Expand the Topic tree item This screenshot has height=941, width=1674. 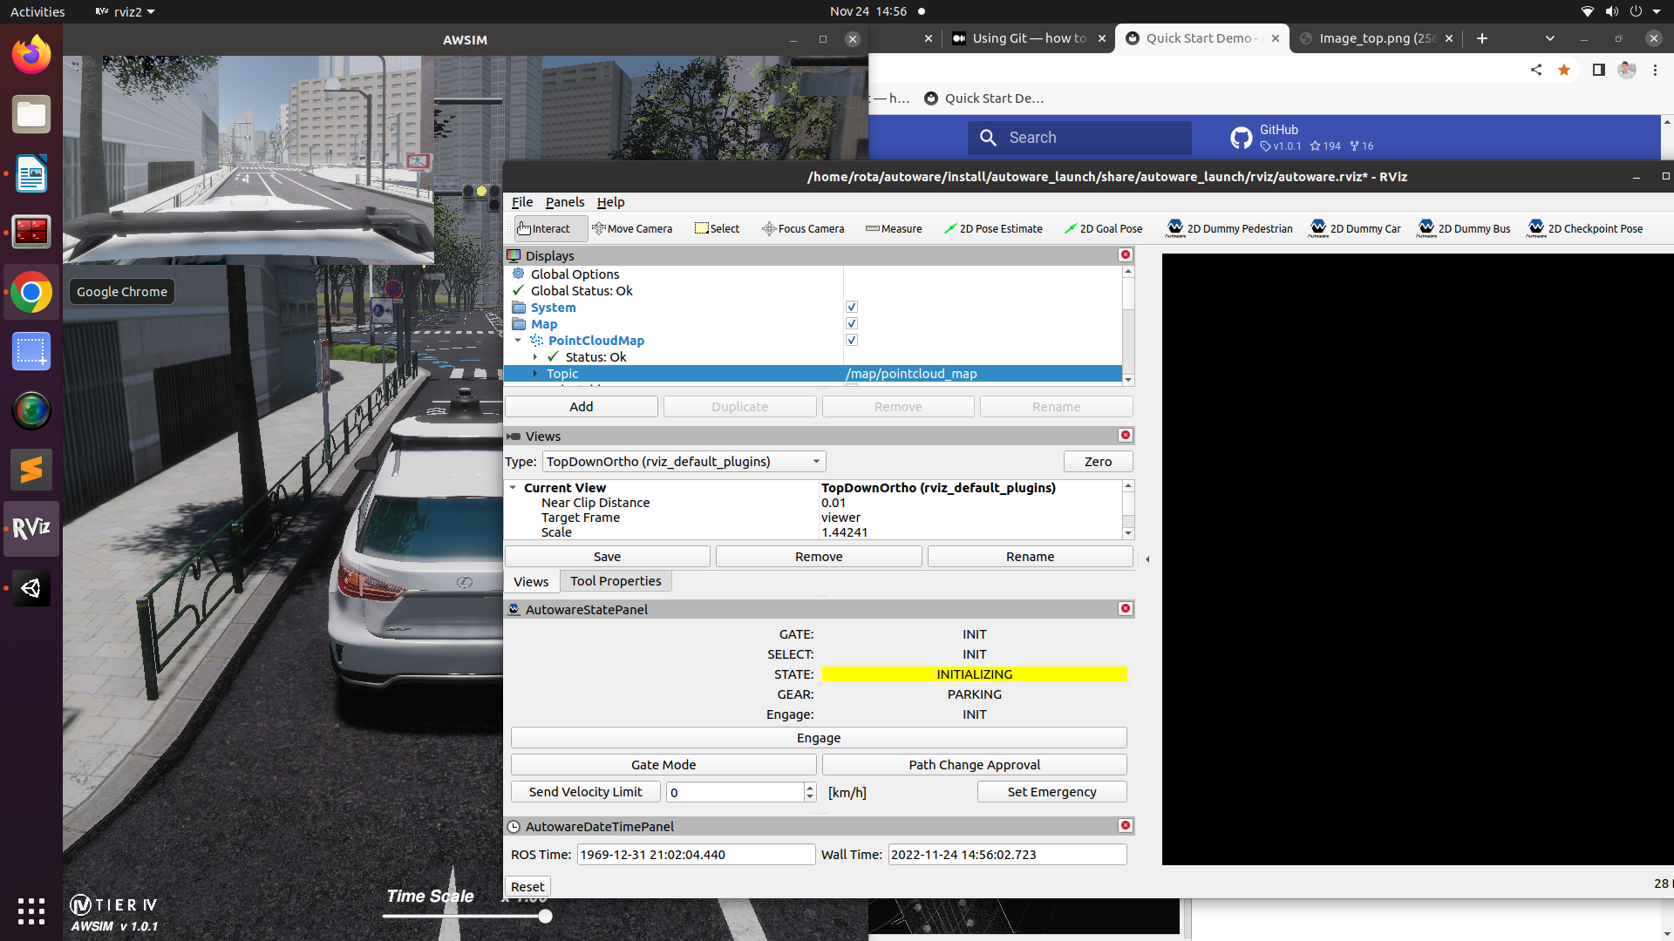click(535, 374)
